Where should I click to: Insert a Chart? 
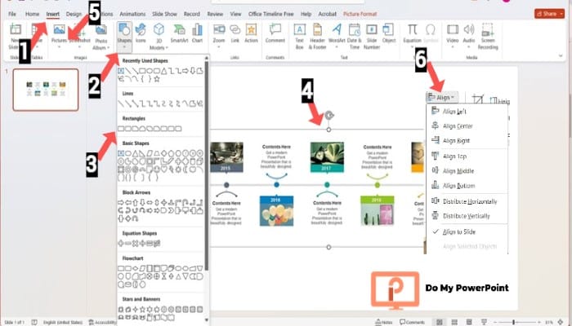[x=198, y=33]
